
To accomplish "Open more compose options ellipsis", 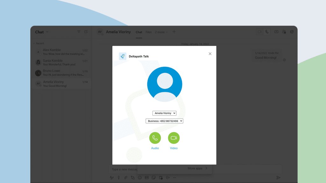I will click(175, 178).
